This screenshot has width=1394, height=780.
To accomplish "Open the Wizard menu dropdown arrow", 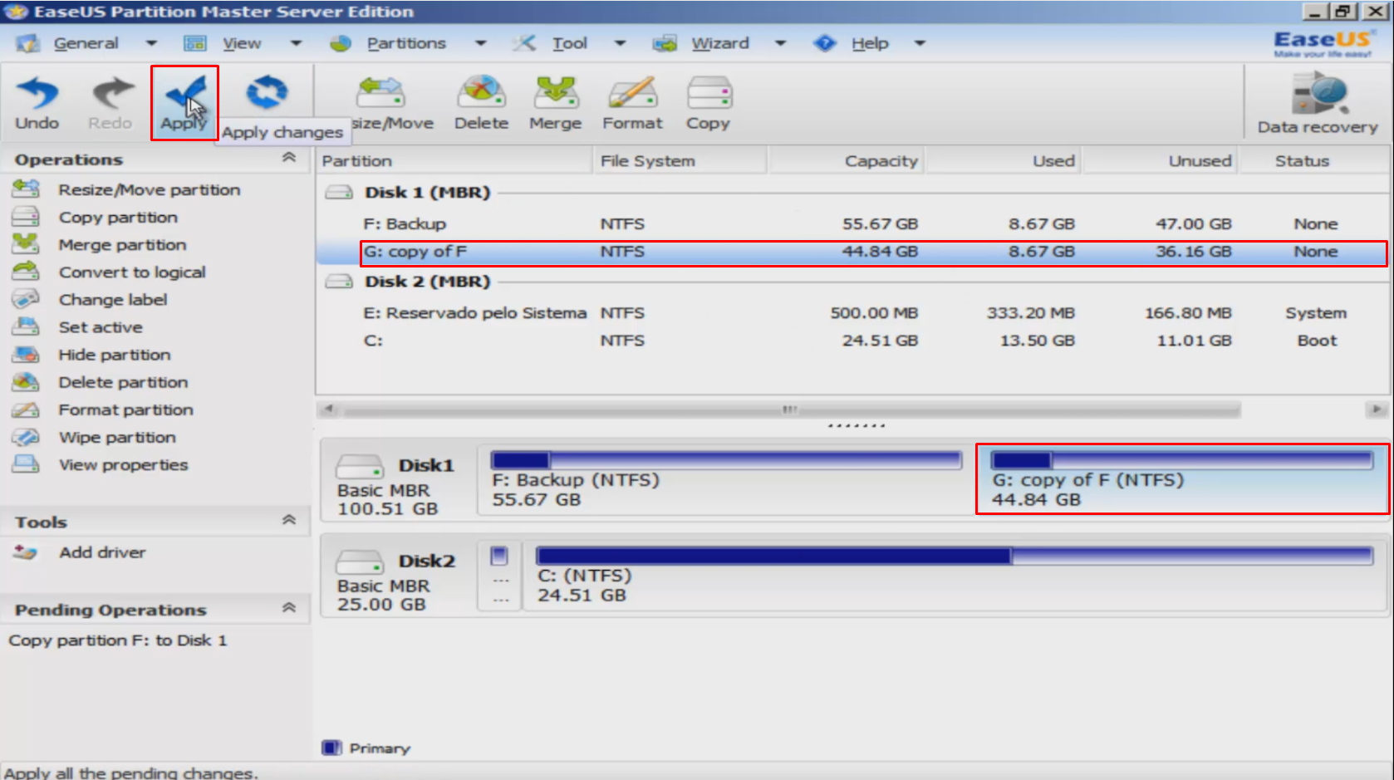I will 780,43.
